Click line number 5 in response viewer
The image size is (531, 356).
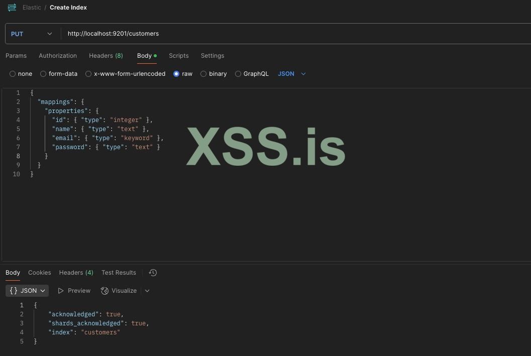[22, 341]
